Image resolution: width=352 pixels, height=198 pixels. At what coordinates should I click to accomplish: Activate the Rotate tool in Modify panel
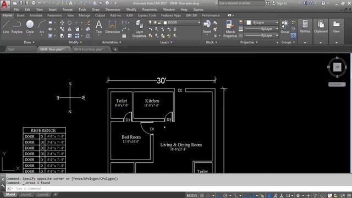(x=70, y=23)
